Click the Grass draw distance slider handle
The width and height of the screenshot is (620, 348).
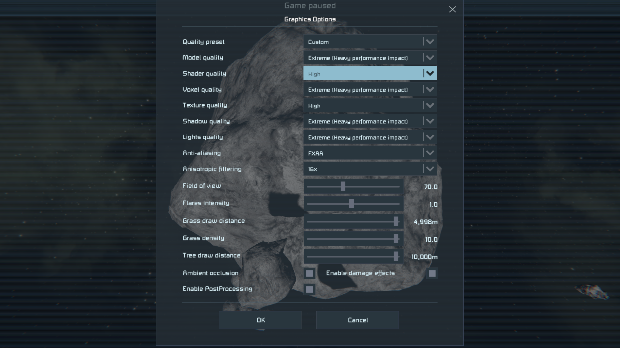point(396,221)
